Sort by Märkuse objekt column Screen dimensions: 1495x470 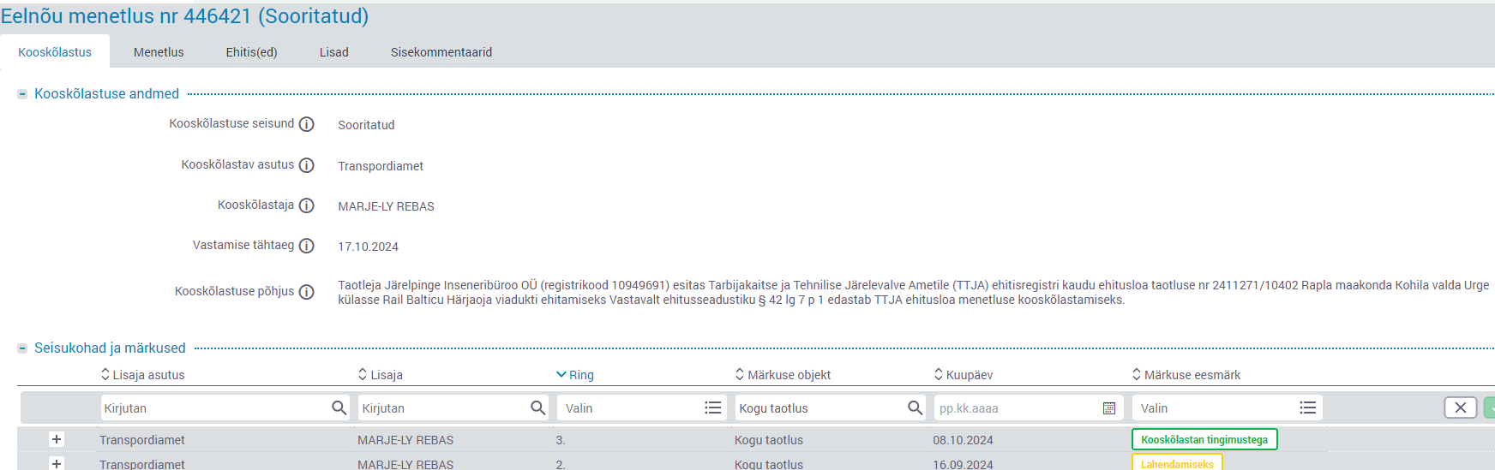coord(783,375)
